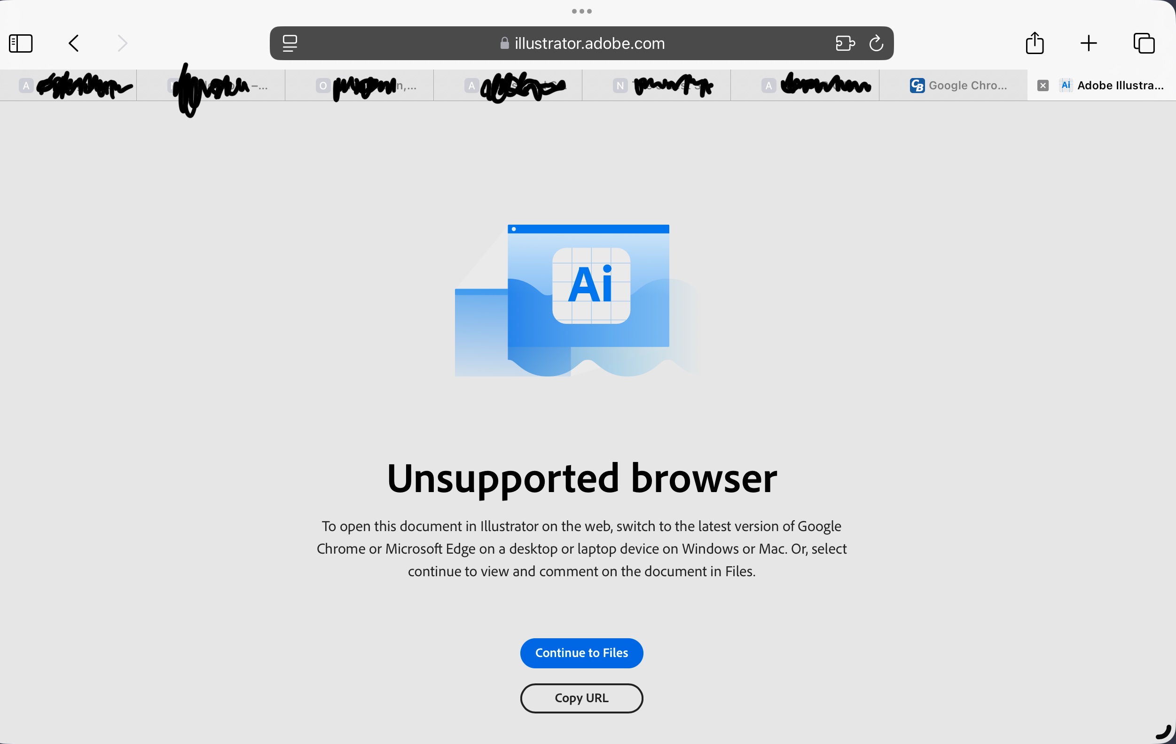Add a new tab
This screenshot has height=744, width=1176.
1089,43
